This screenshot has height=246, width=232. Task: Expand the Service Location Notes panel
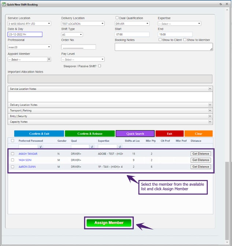coord(210,89)
